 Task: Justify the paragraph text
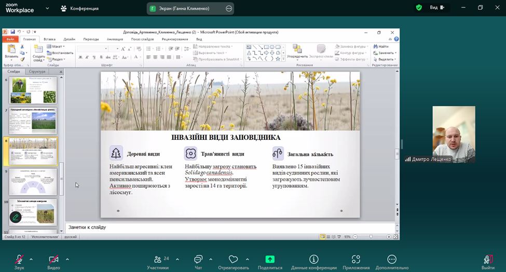[x=169, y=57]
